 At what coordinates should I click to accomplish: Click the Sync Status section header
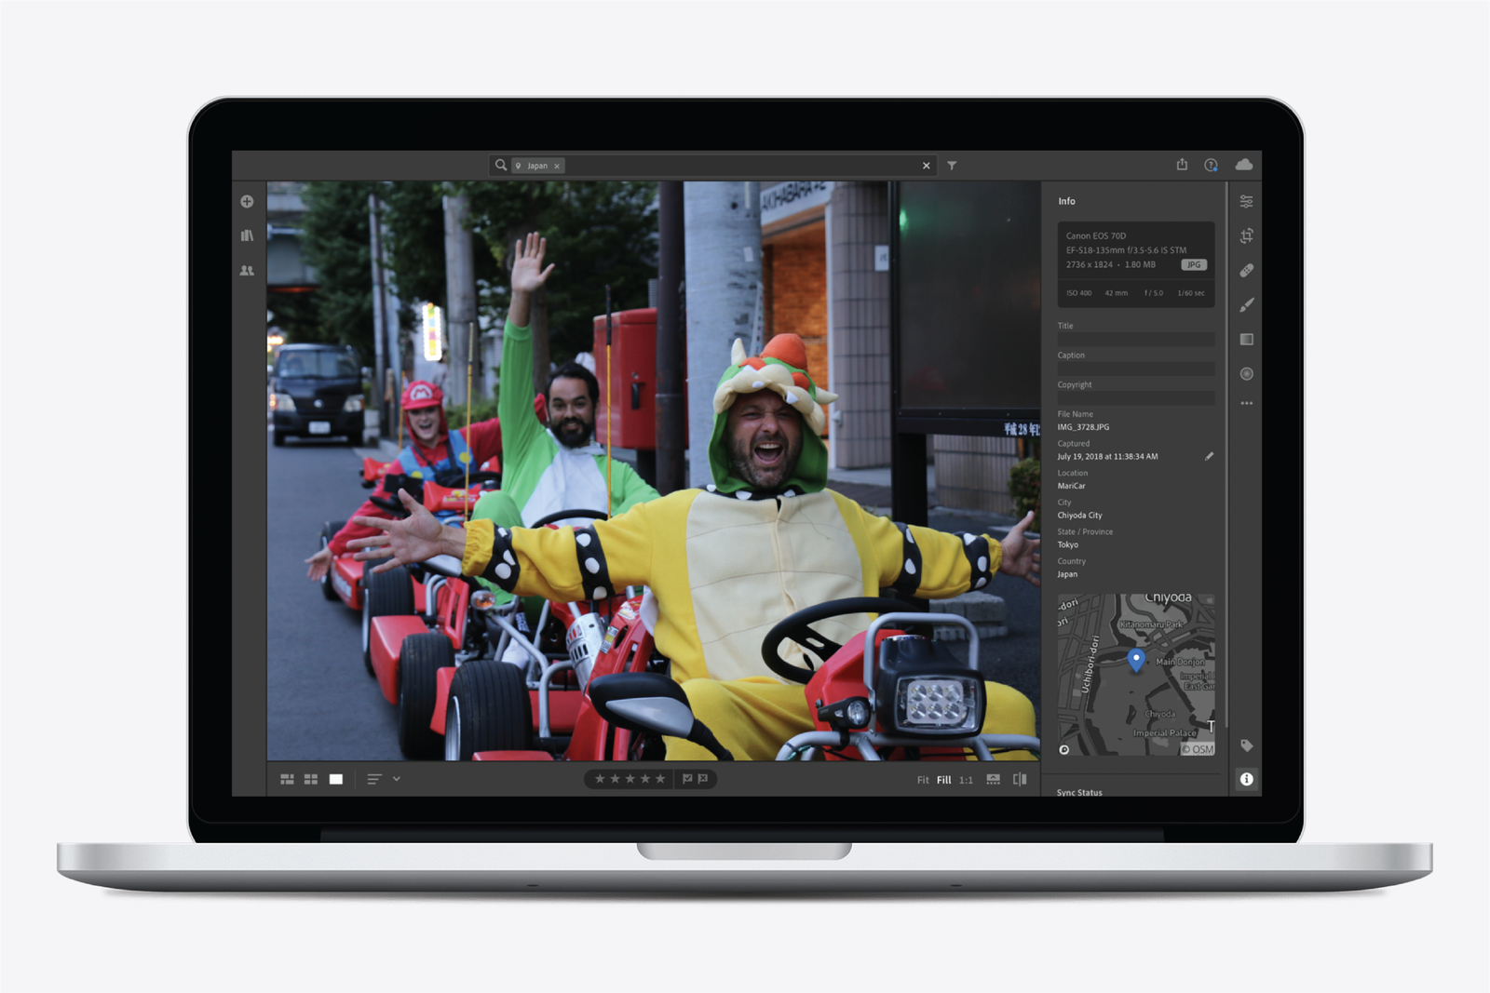[1079, 792]
